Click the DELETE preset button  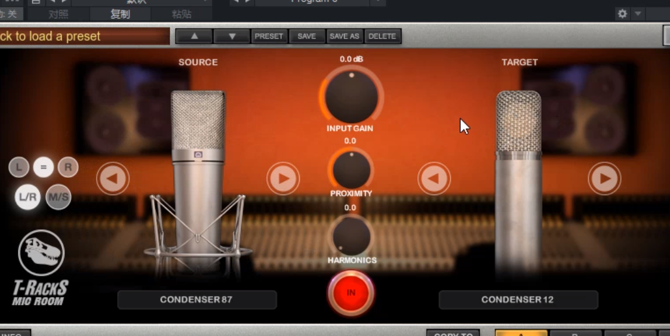[x=382, y=36]
